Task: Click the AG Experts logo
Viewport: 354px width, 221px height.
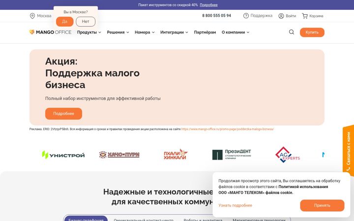Action: (288, 155)
